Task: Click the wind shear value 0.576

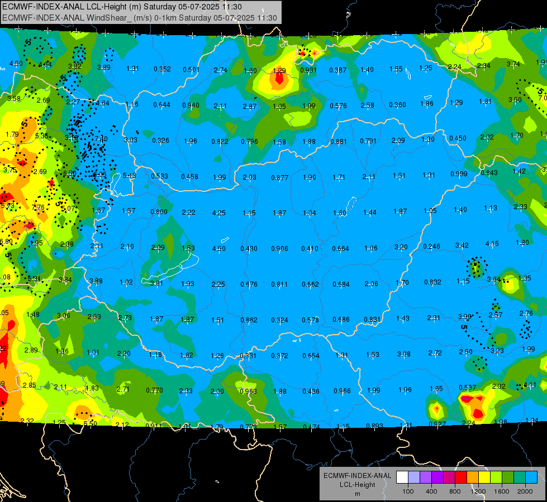Action: click(x=339, y=105)
